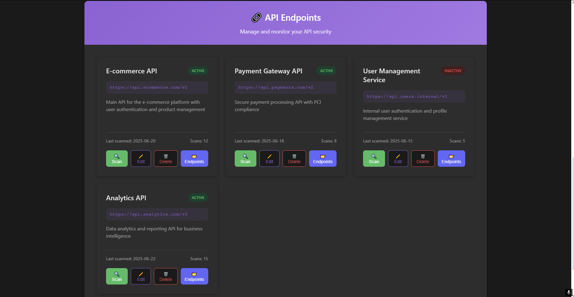The image size is (574, 297).
Task: Click the ACTIVE badge on Analytics API
Action: point(198,198)
